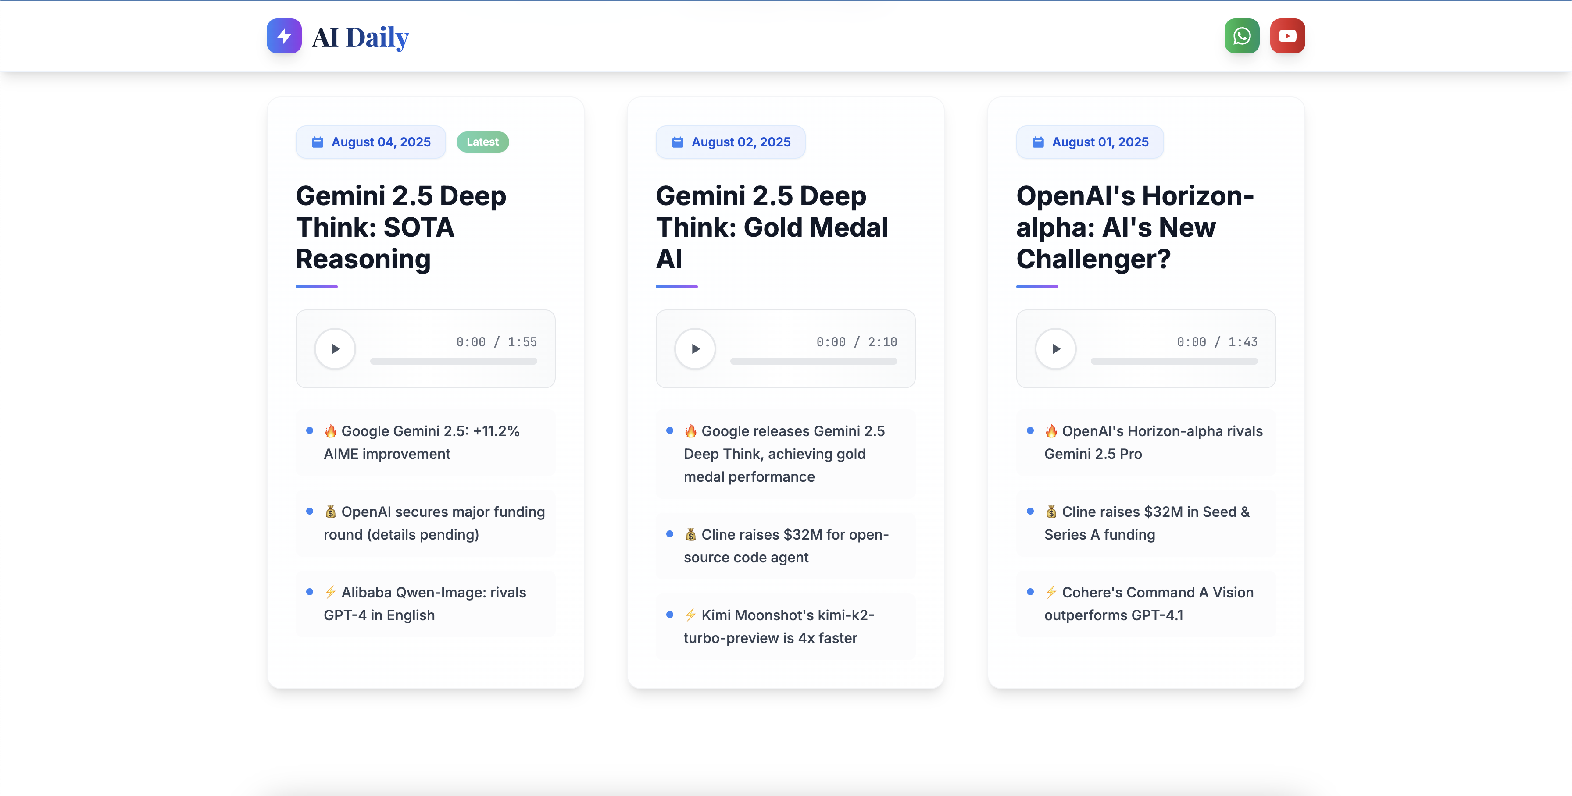Click the 0:00 / 2:10 time display
The height and width of the screenshot is (796, 1572).
coord(857,342)
